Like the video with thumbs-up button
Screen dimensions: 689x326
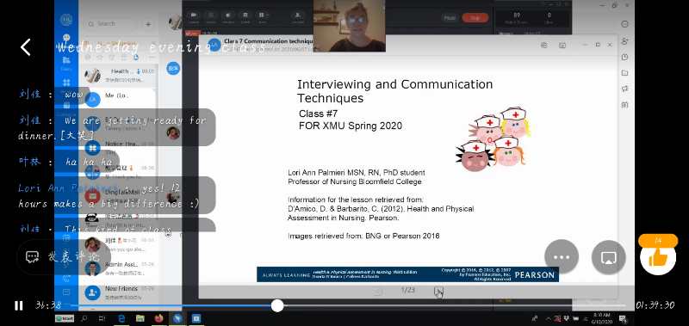[658, 258]
